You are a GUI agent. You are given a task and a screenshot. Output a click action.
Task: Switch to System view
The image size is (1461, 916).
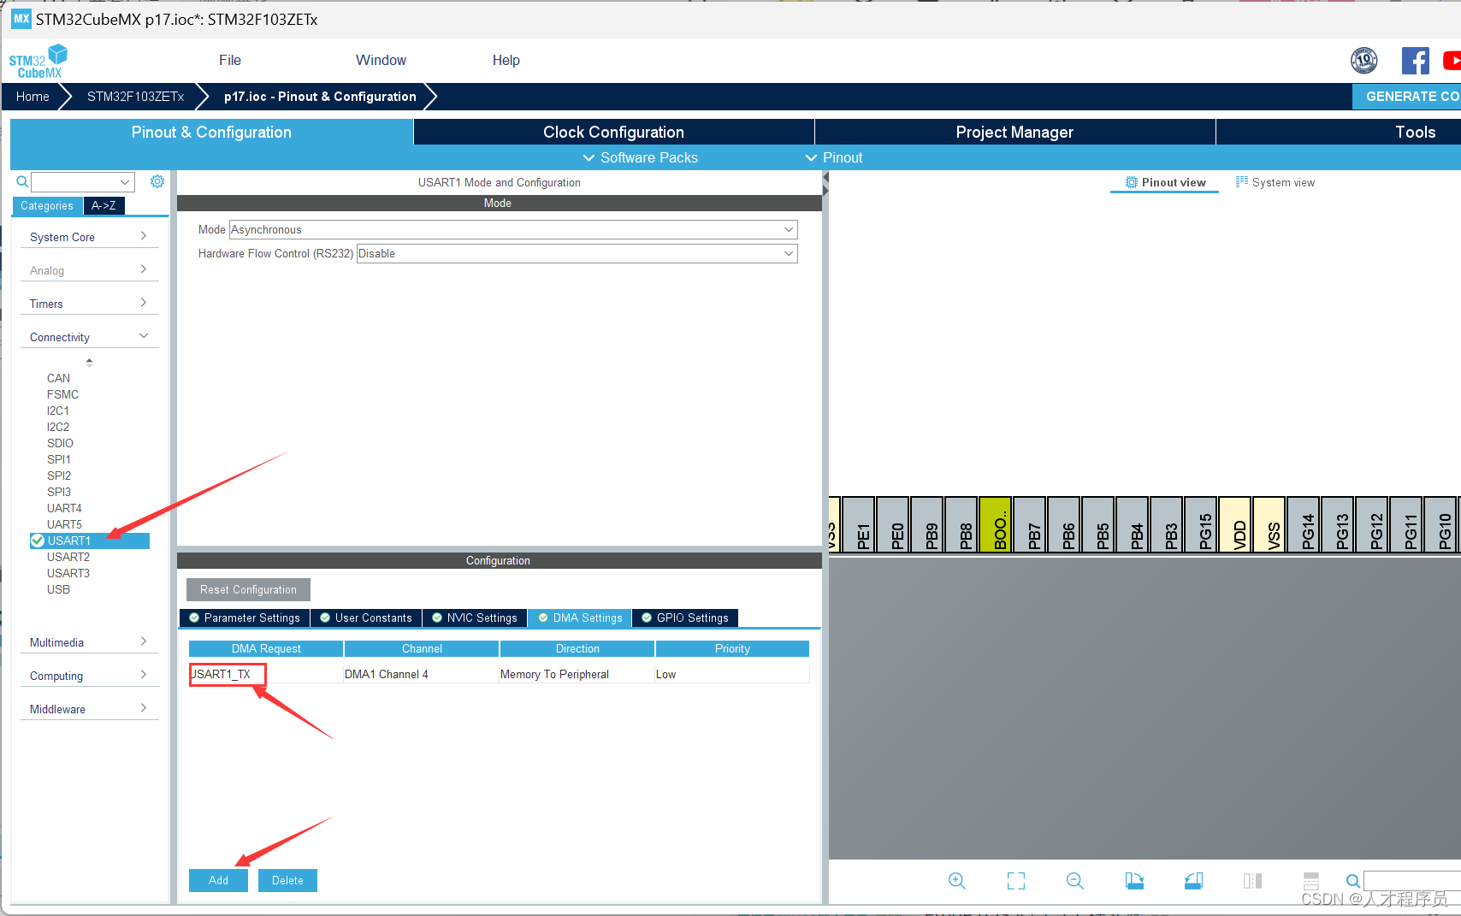click(1275, 182)
